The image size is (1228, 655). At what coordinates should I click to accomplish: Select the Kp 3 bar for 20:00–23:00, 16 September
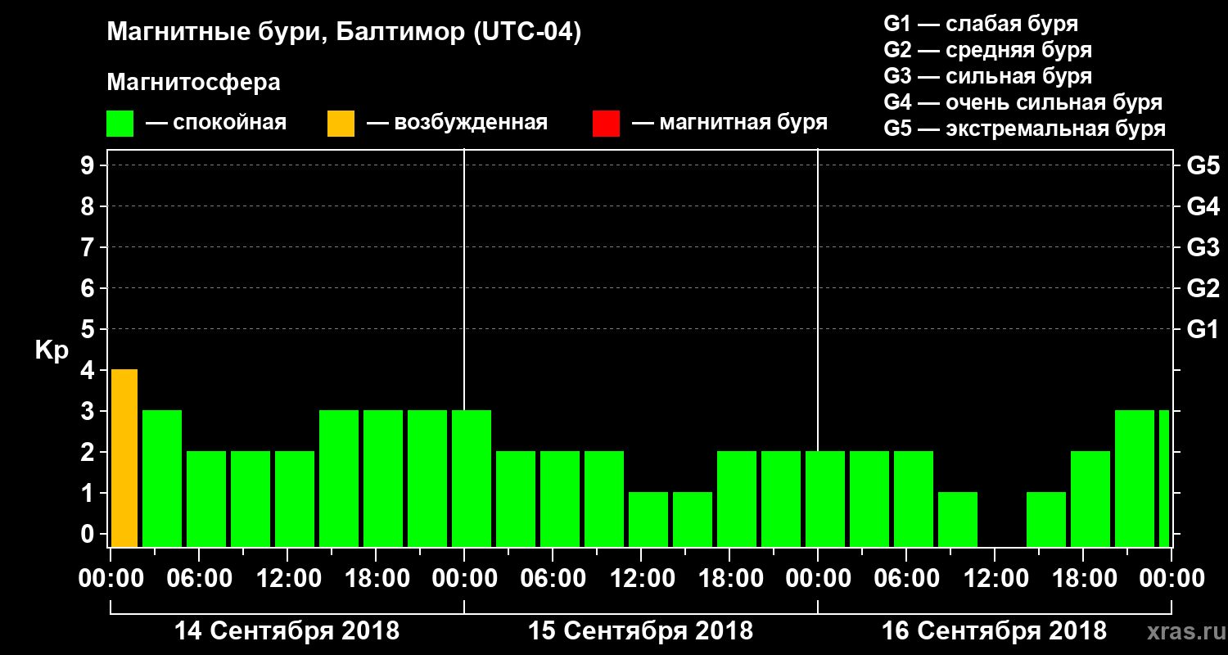tap(1135, 479)
